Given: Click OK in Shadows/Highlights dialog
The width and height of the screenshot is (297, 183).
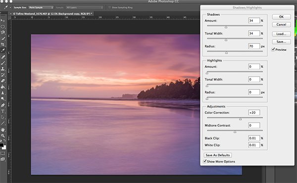Looking at the screenshot, I should (x=281, y=17).
